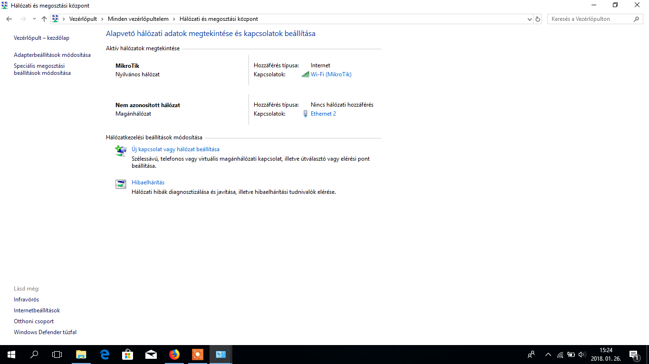
Task: Click the Hibaelhárítás troubleshooter icon
Action: pos(121,184)
